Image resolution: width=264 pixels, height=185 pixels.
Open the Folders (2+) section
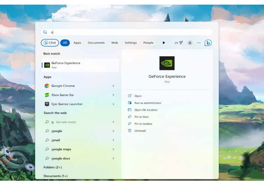[x=53, y=167]
